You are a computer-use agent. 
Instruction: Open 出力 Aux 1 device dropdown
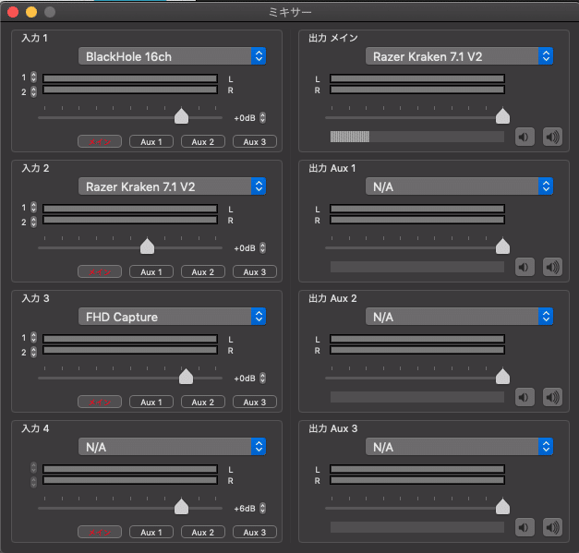[x=459, y=186]
